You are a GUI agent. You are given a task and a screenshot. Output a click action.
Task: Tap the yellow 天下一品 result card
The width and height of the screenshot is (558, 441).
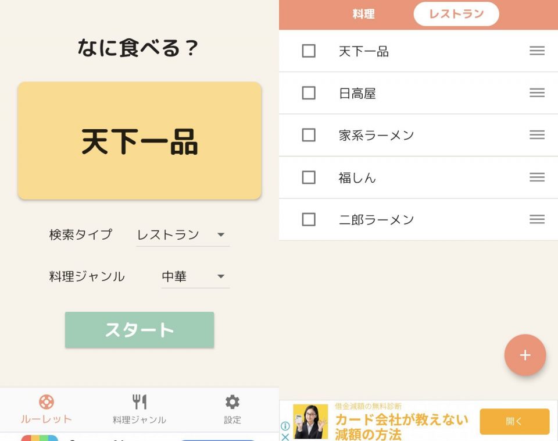139,140
